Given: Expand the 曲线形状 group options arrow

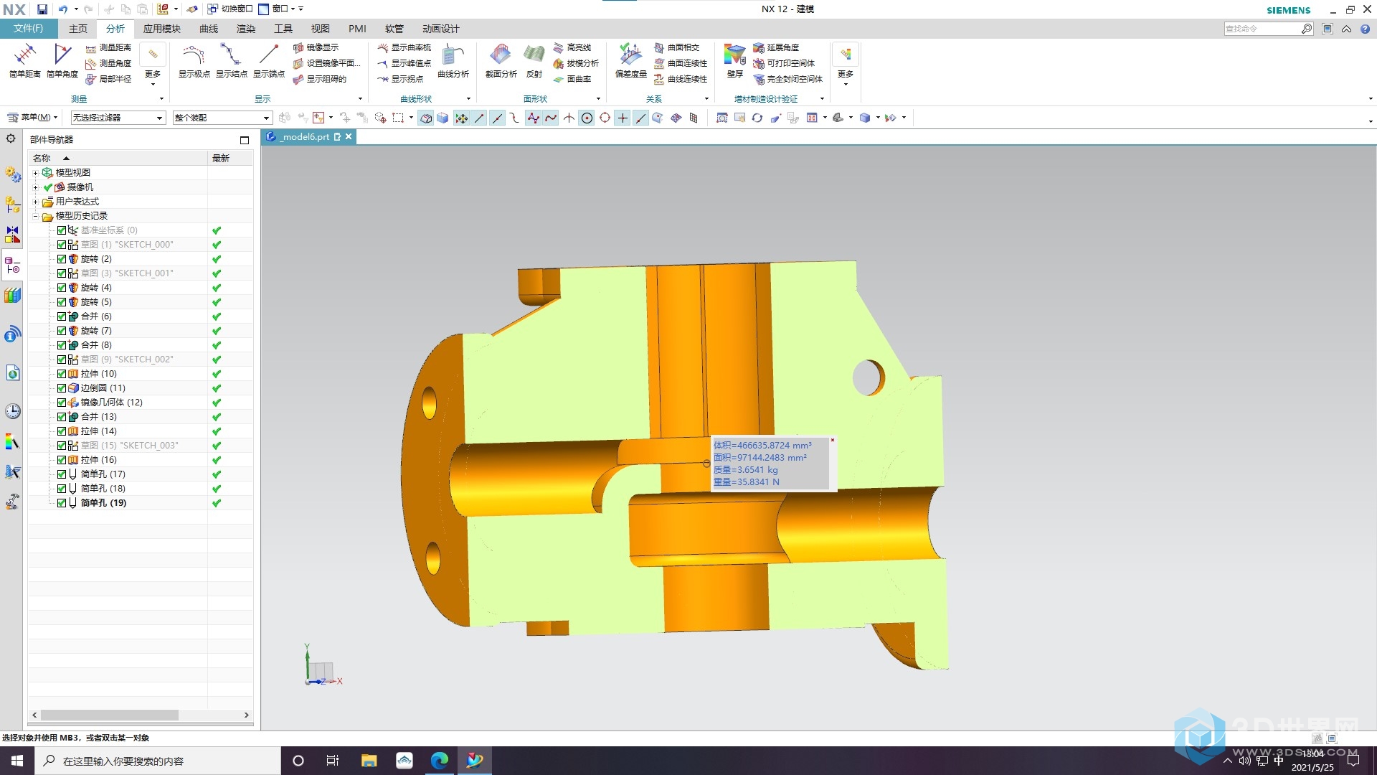Looking at the screenshot, I should [x=468, y=99].
